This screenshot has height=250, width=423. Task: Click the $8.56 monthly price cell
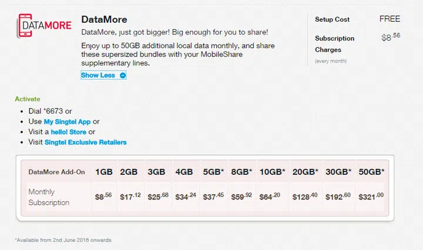[103, 197]
